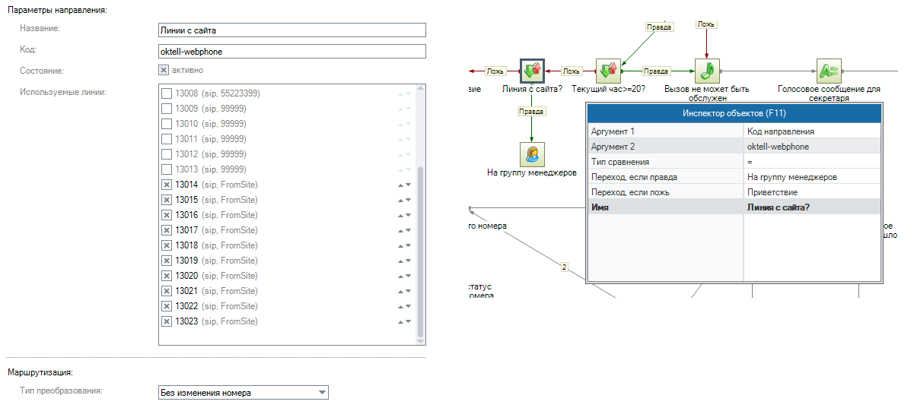Click reorder arrows for line 13021
Screen dimensions: 914x411
pos(404,291)
